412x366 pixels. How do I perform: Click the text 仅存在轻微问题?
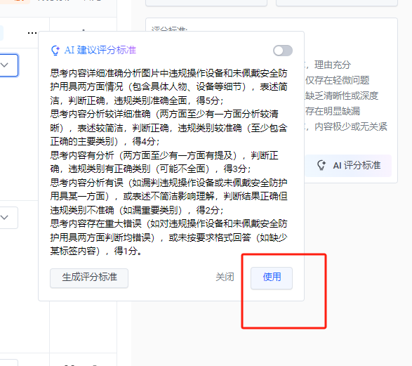click(x=338, y=80)
